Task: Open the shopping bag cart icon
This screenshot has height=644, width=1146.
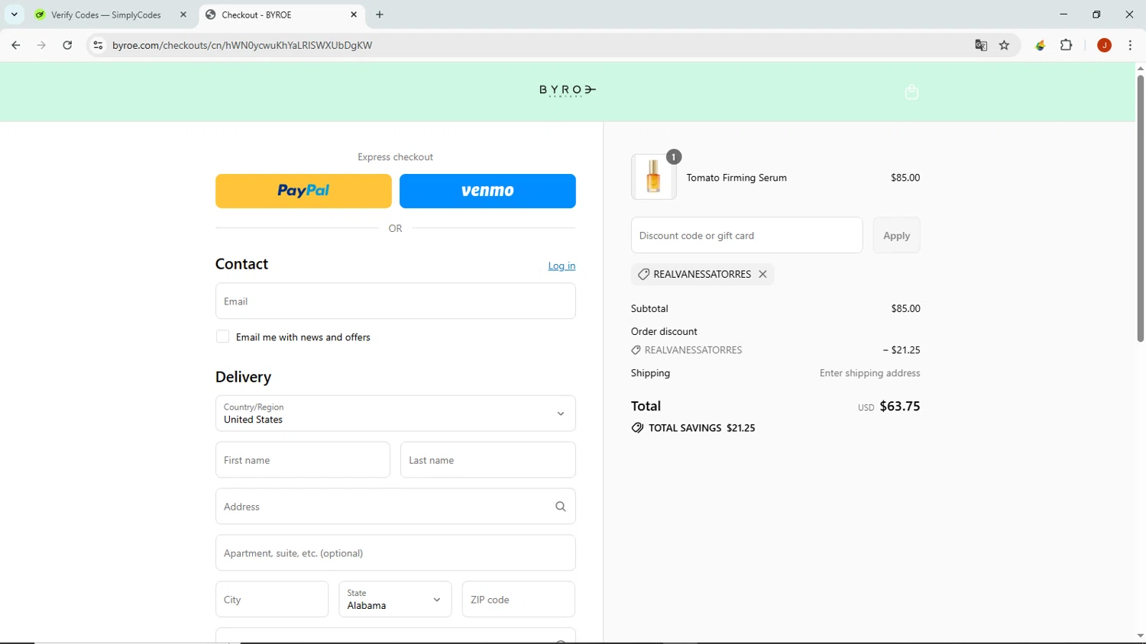Action: (x=911, y=92)
